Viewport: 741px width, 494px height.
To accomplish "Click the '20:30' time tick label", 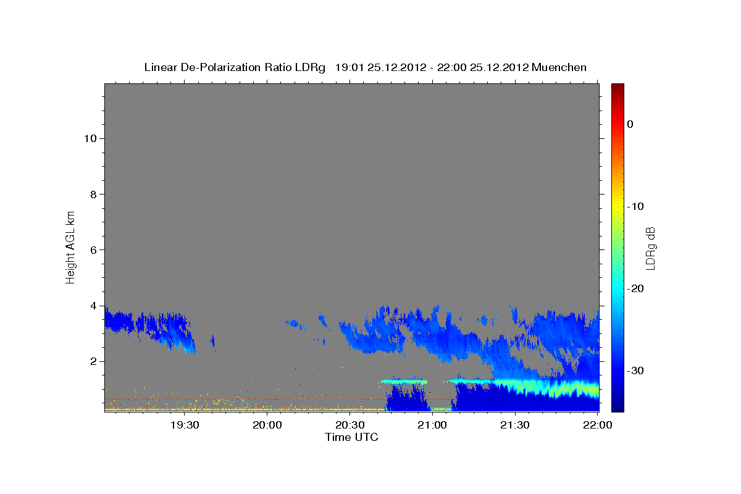I will [x=350, y=425].
